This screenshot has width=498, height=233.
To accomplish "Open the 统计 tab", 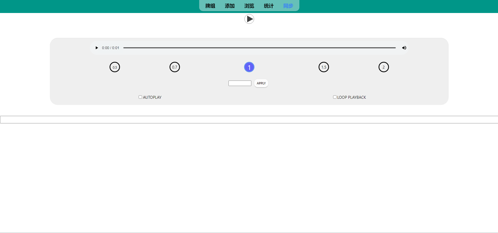I will pos(269,6).
